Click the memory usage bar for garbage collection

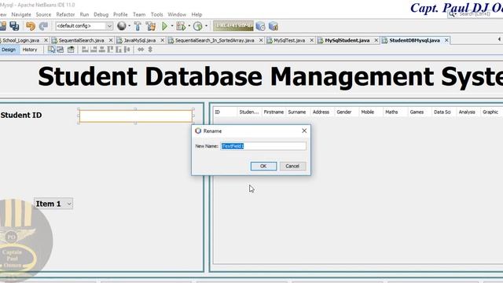(x=233, y=26)
